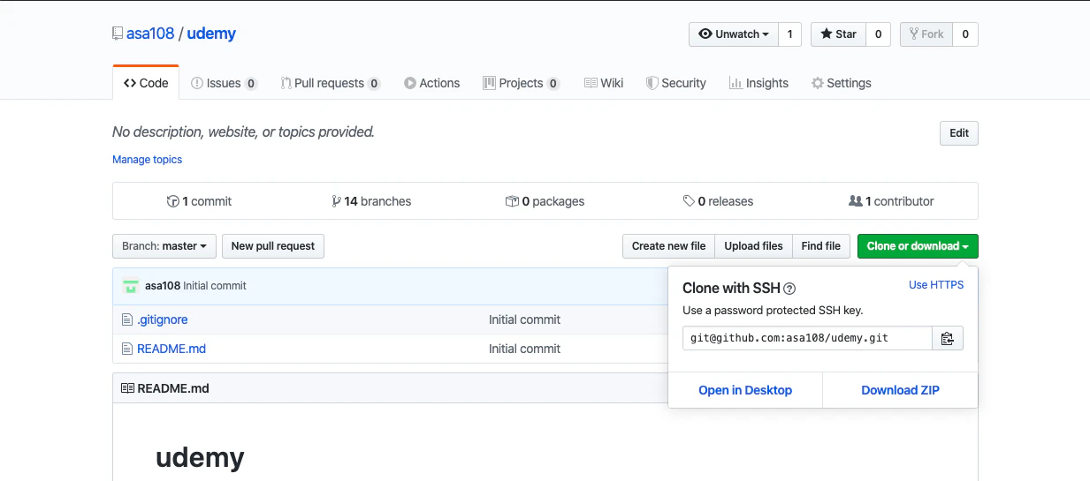This screenshot has width=1090, height=481.
Task: Open the Projects tab
Action: point(521,83)
